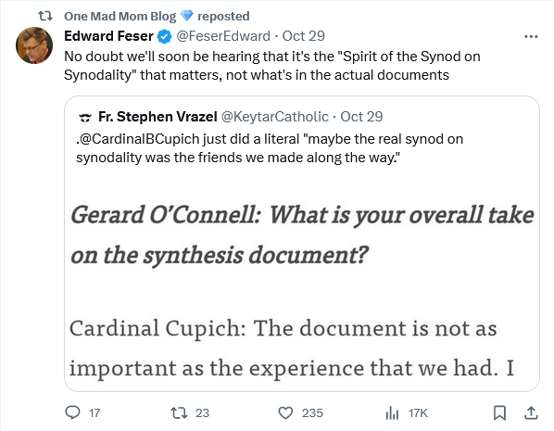Screen dimensions: 554x431
Task: Share the tweet via upload arrow icon
Action: [x=531, y=412]
